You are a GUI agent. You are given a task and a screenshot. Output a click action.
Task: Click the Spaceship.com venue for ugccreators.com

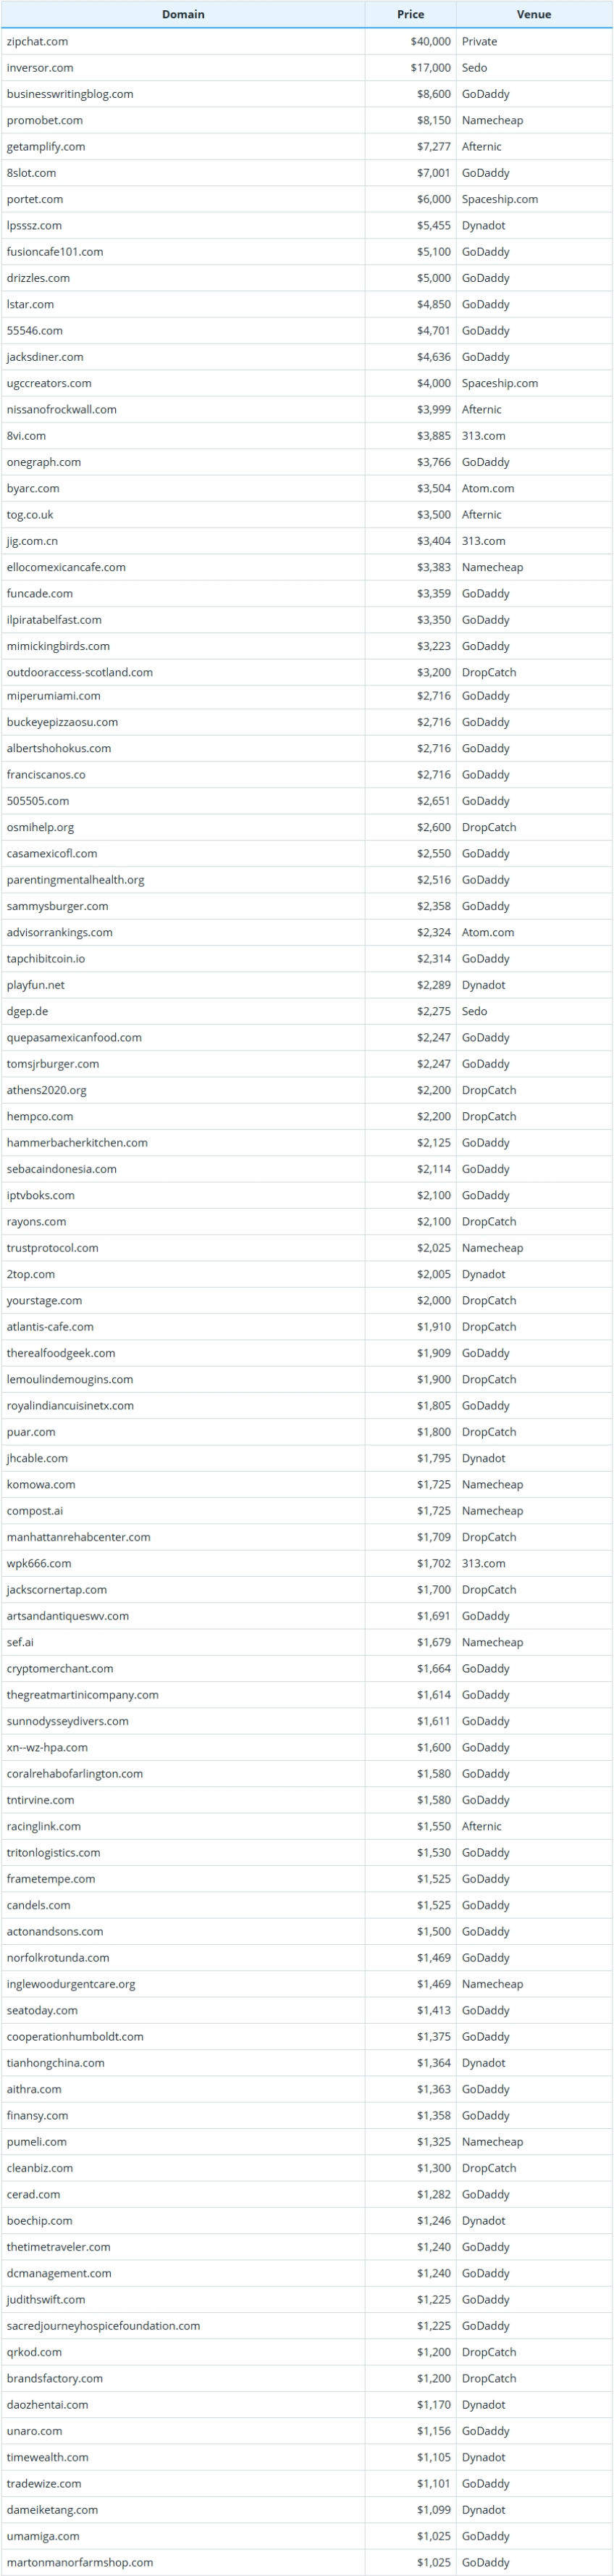(499, 383)
